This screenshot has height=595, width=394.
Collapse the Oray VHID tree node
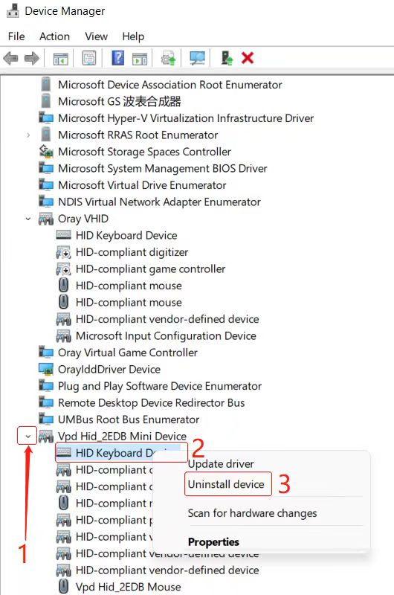(28, 219)
